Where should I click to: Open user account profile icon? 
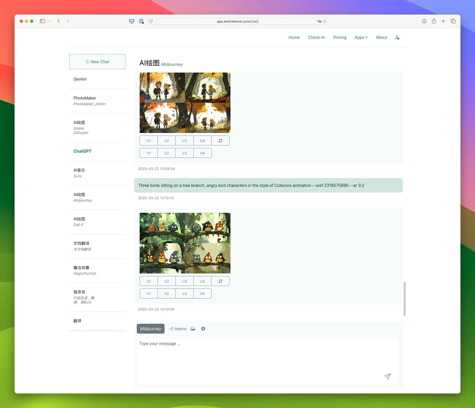(x=397, y=37)
